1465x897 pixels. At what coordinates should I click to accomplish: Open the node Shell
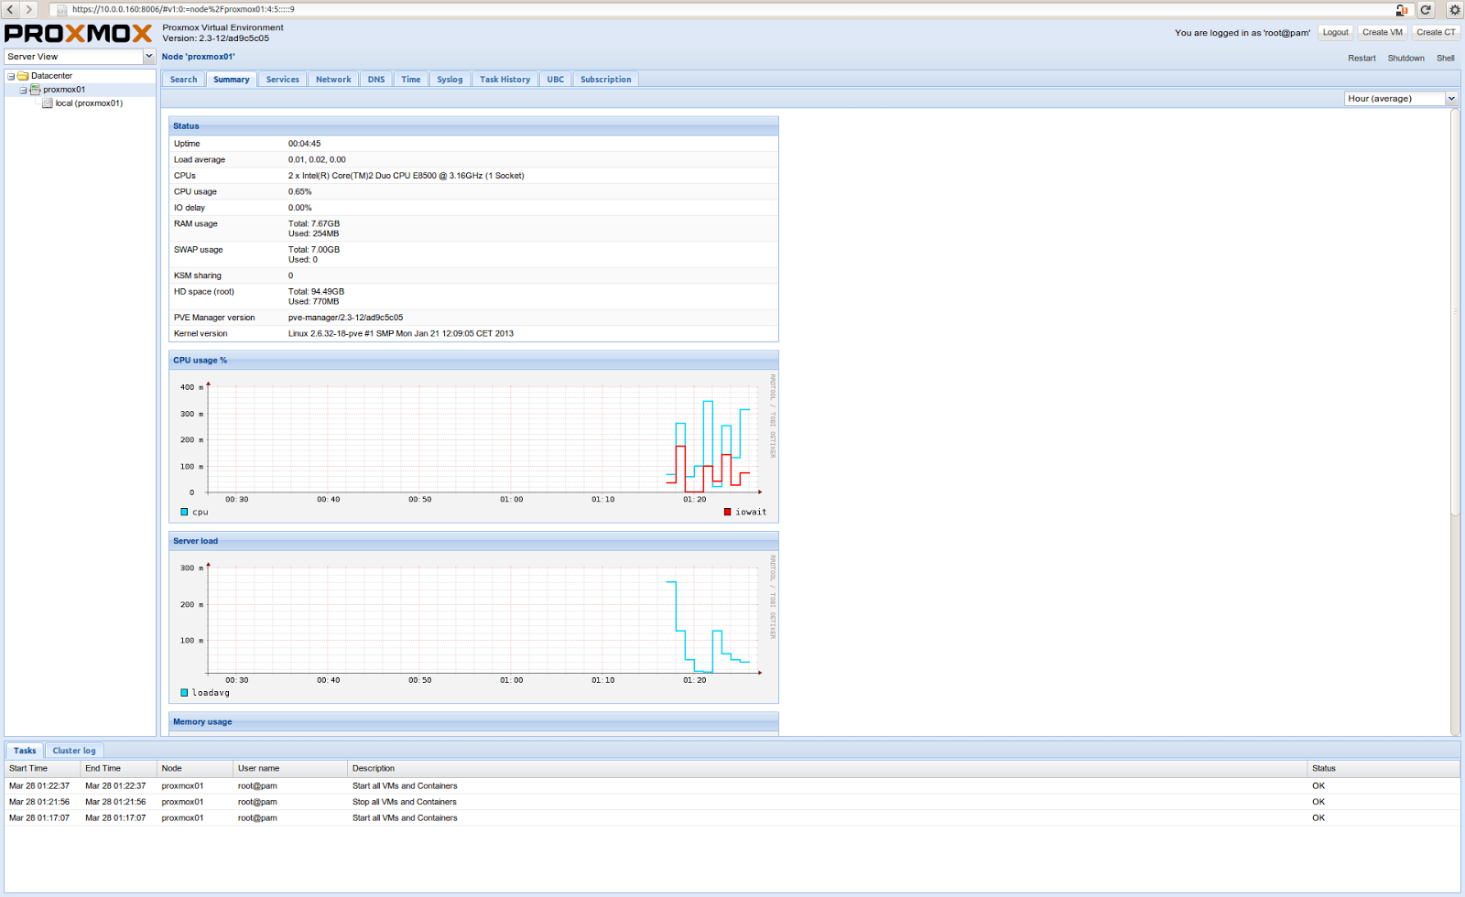coord(1445,59)
